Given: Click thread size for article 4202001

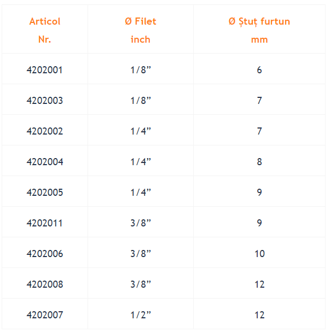Looking at the screenshot, I should coord(141,70).
